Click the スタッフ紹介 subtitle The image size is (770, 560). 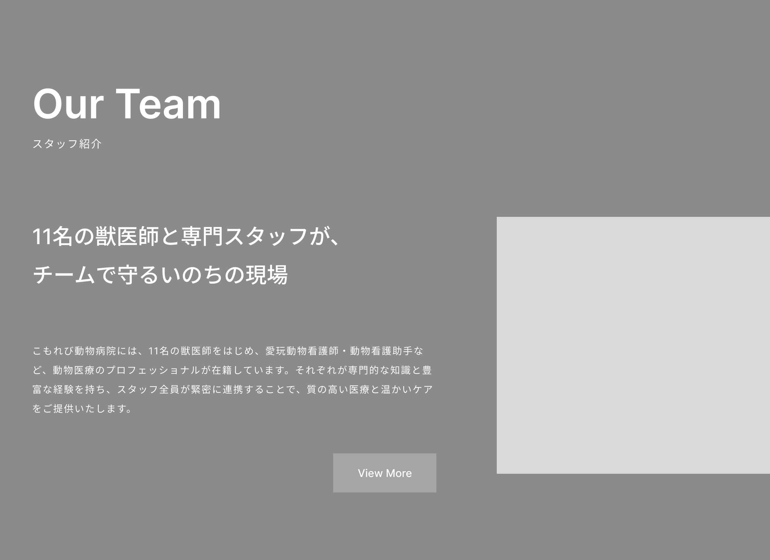[x=67, y=144]
